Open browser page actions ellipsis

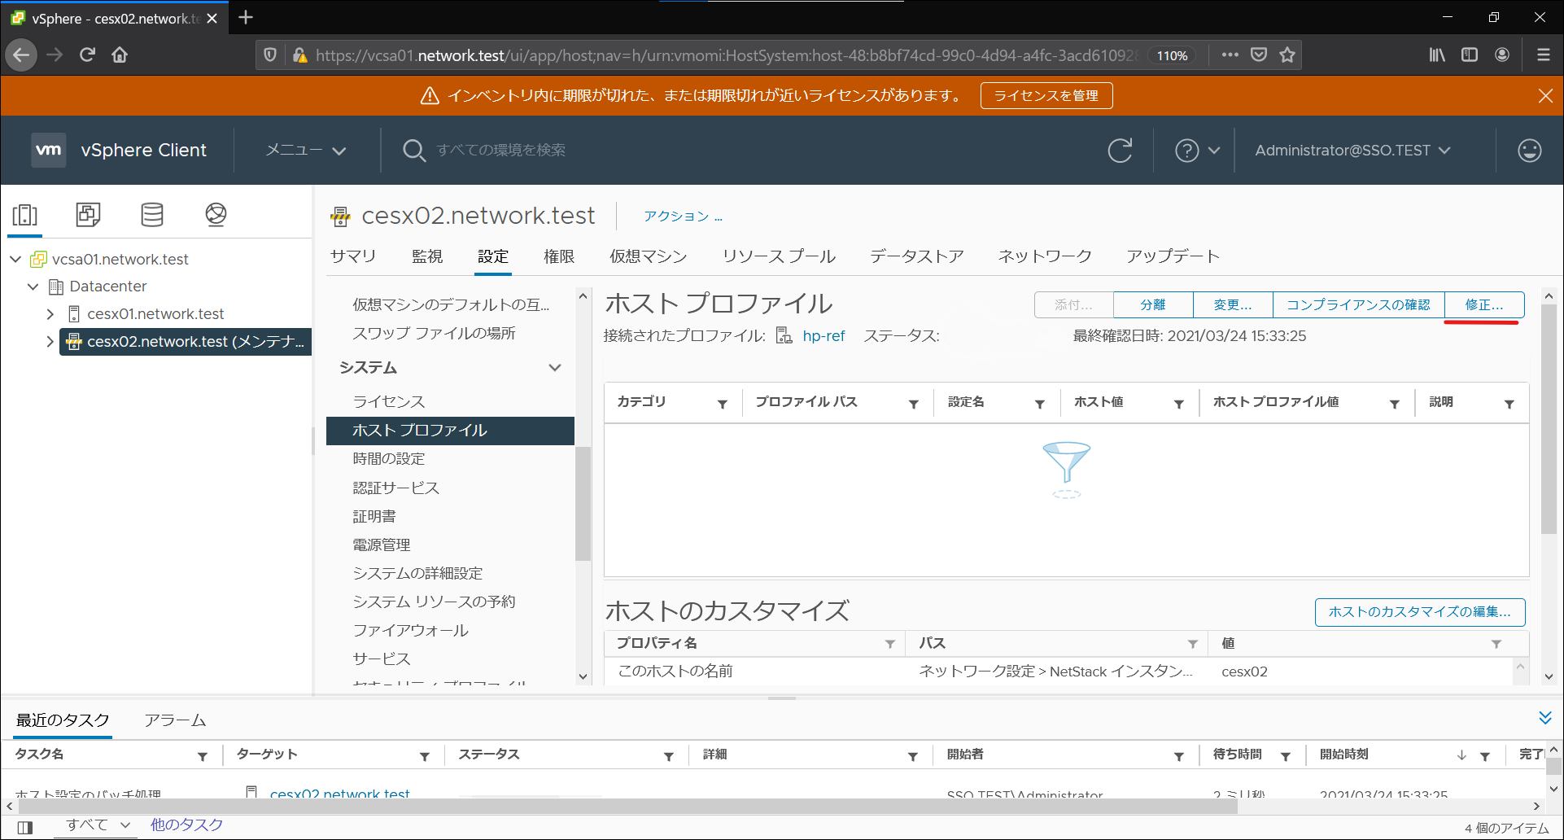pyautogui.click(x=1230, y=55)
